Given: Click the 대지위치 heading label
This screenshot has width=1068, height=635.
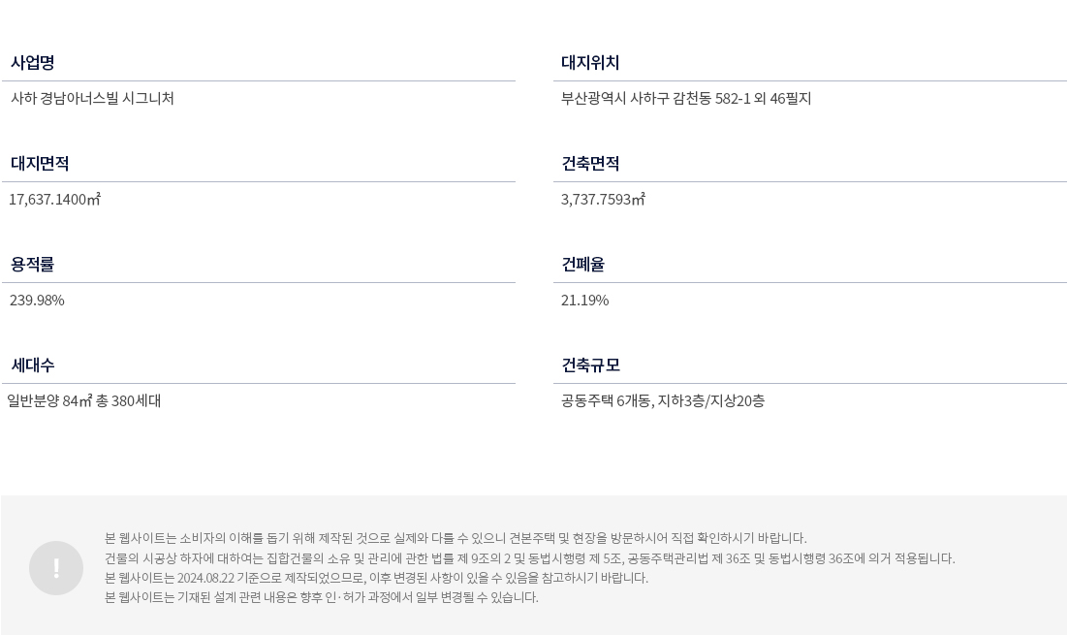Looking at the screenshot, I should click(590, 63).
